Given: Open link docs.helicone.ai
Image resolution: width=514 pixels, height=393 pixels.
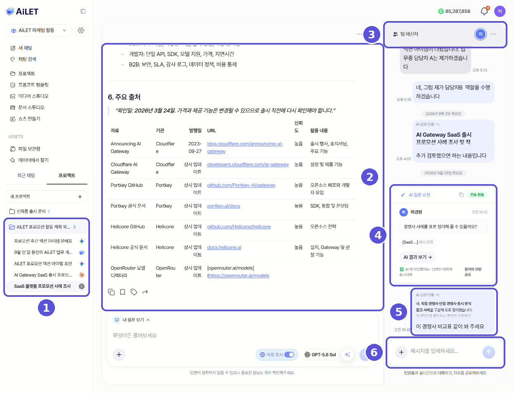Looking at the screenshot, I should coord(224,247).
